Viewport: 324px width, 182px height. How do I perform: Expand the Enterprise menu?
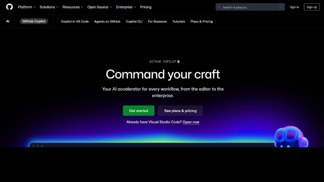tap(126, 7)
